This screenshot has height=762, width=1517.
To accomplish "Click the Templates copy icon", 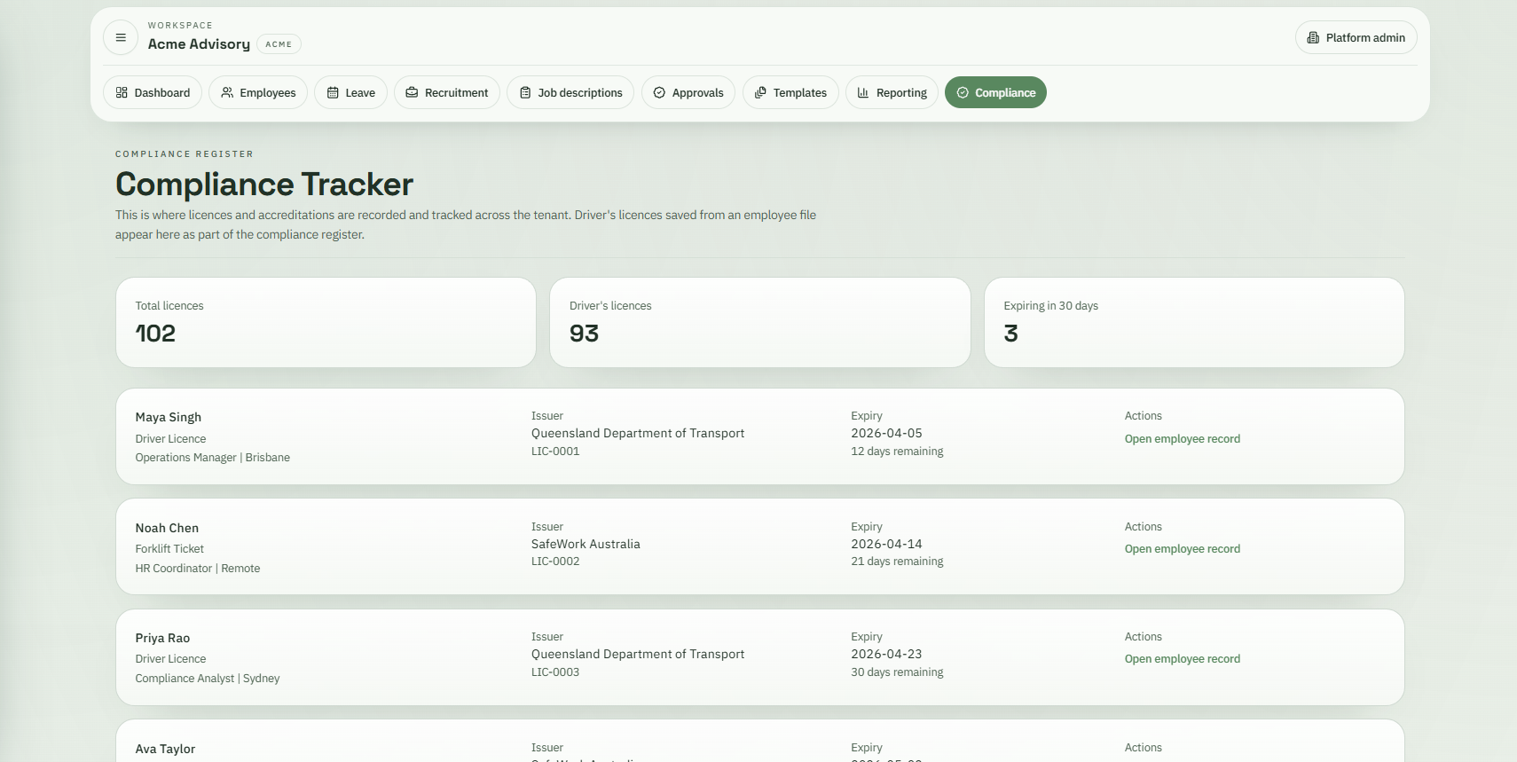I will tap(760, 92).
